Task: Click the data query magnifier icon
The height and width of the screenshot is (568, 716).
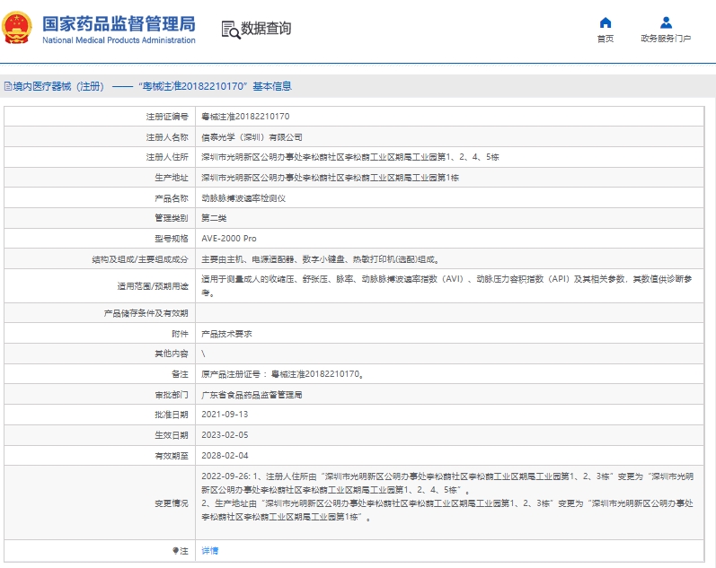Action: pos(231,30)
